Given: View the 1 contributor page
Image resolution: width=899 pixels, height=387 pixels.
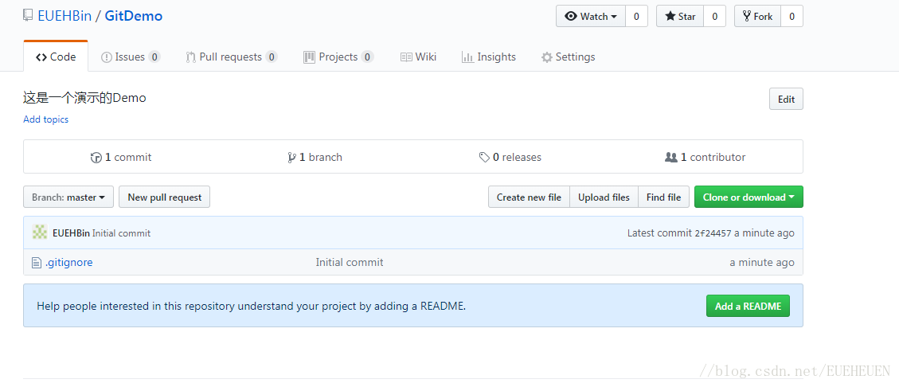Looking at the screenshot, I should (706, 157).
